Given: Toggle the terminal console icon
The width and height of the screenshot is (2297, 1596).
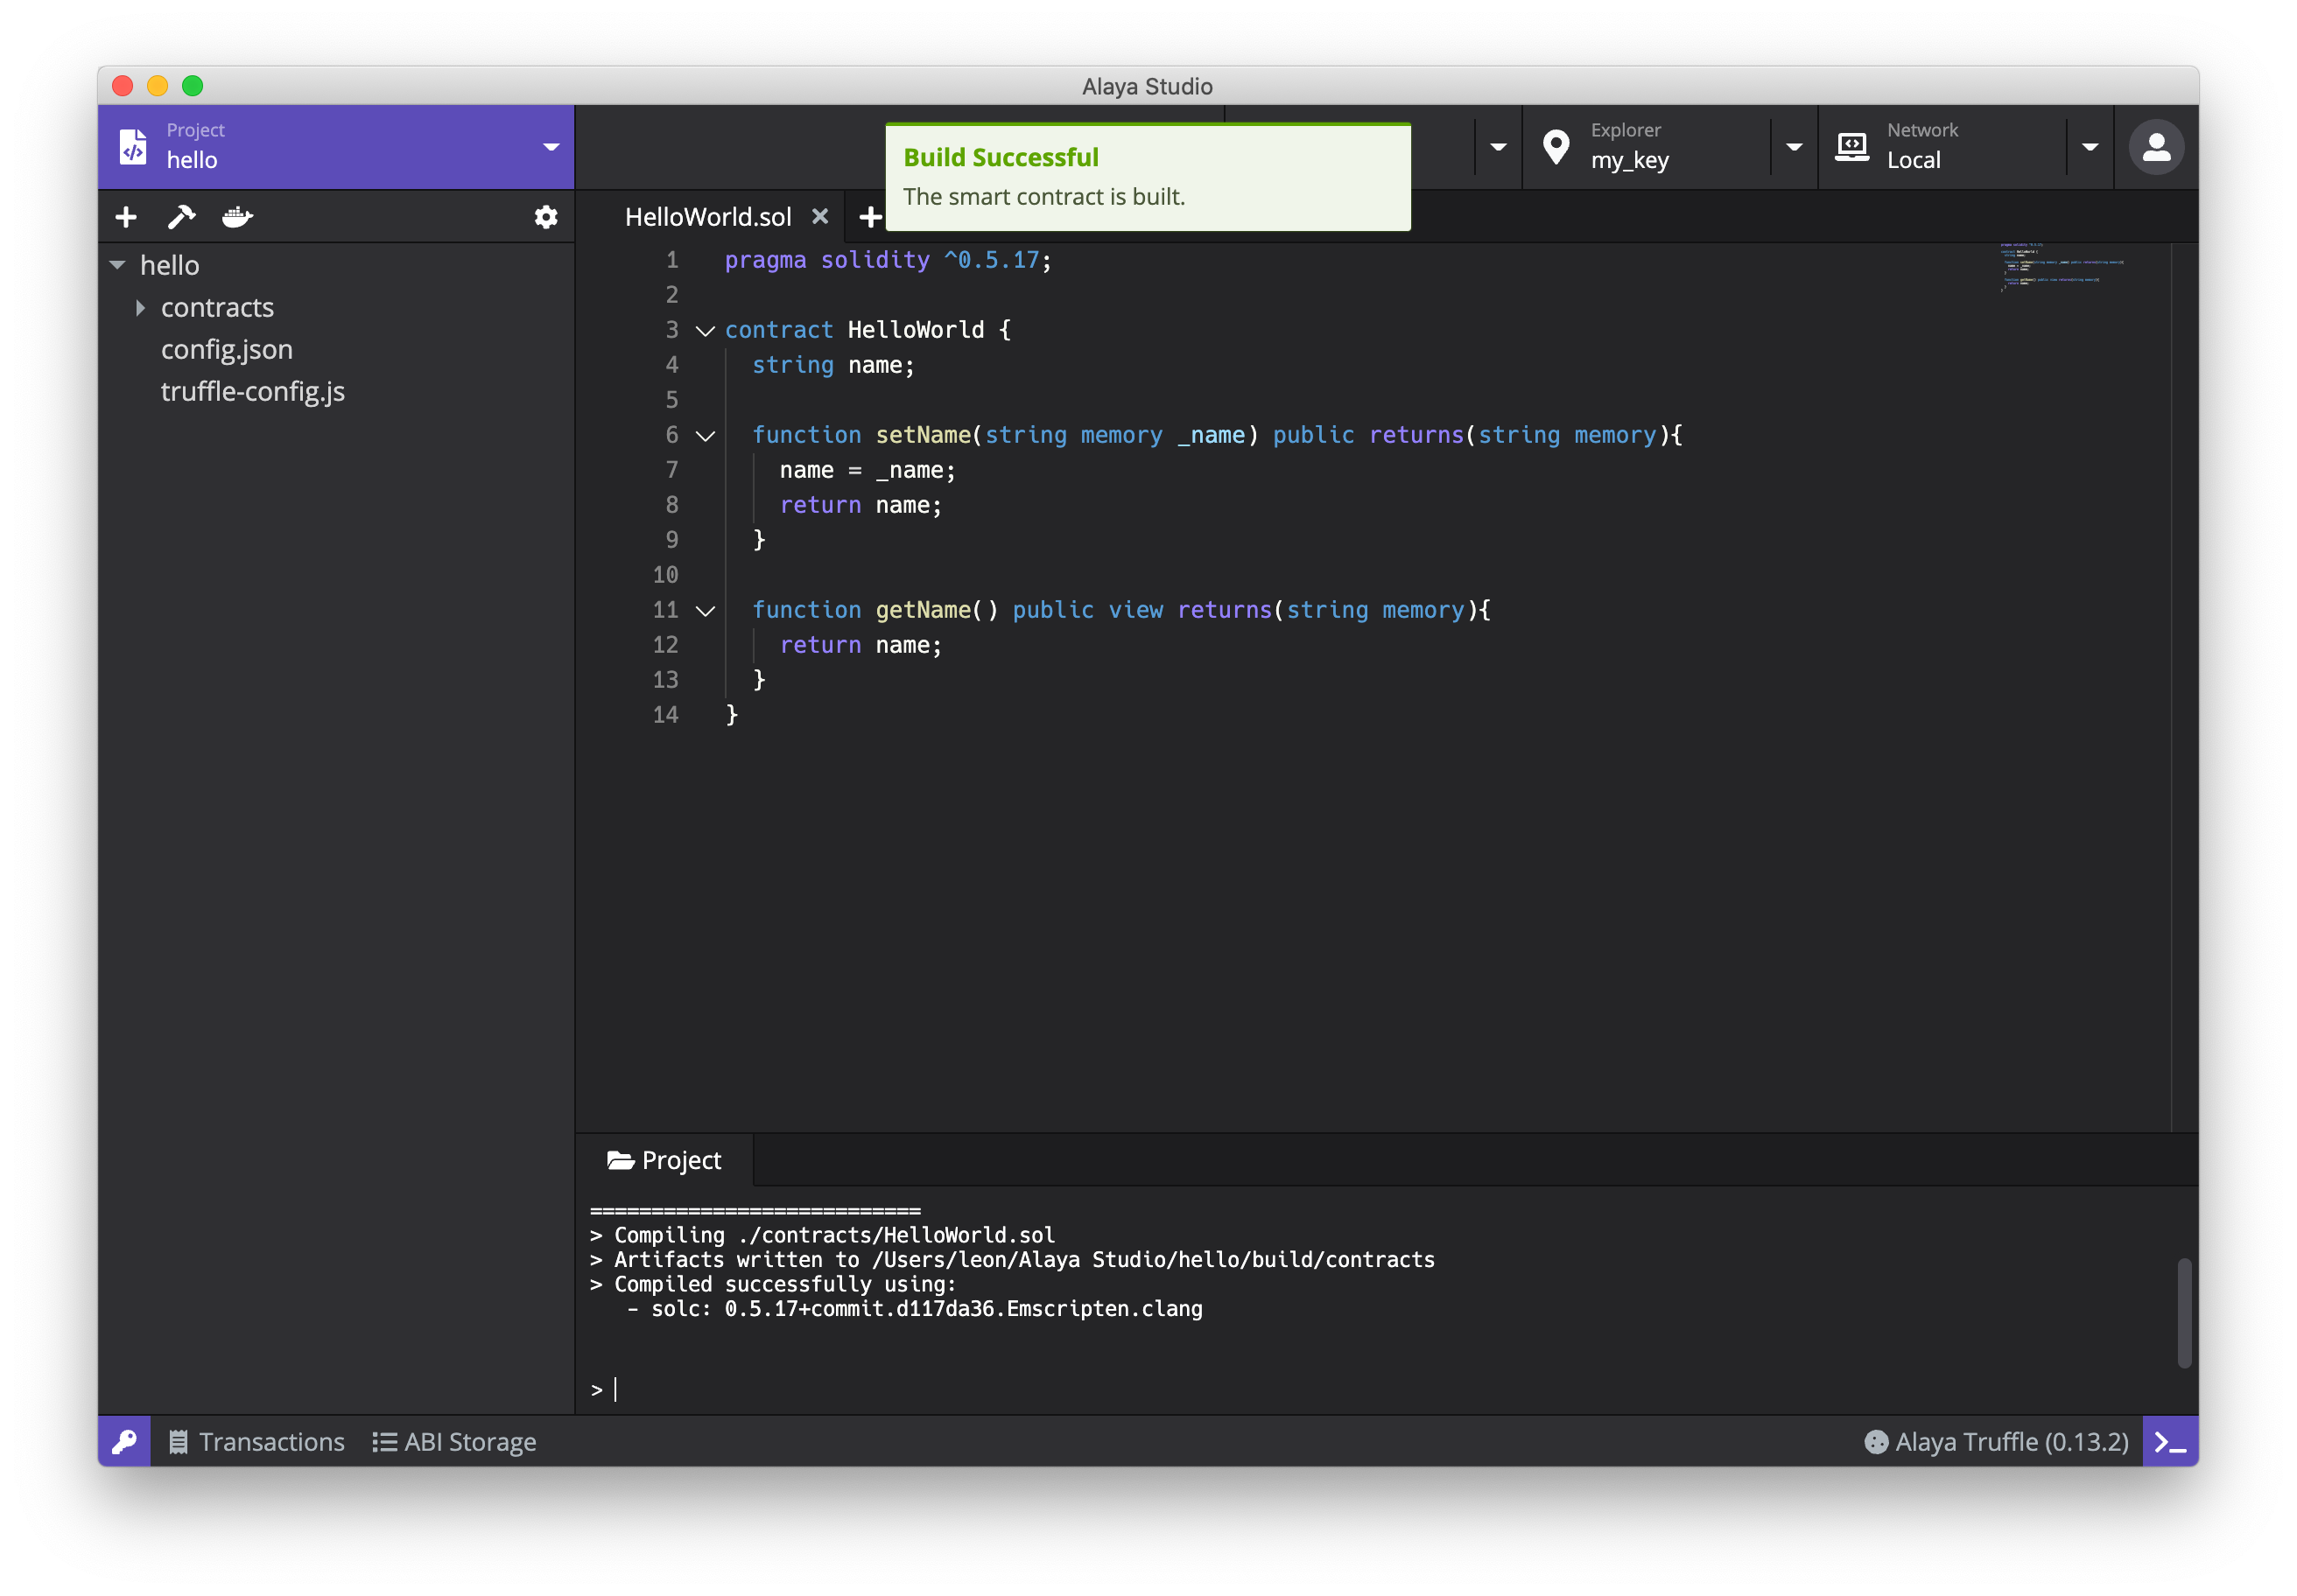Looking at the screenshot, I should pyautogui.click(x=2169, y=1441).
